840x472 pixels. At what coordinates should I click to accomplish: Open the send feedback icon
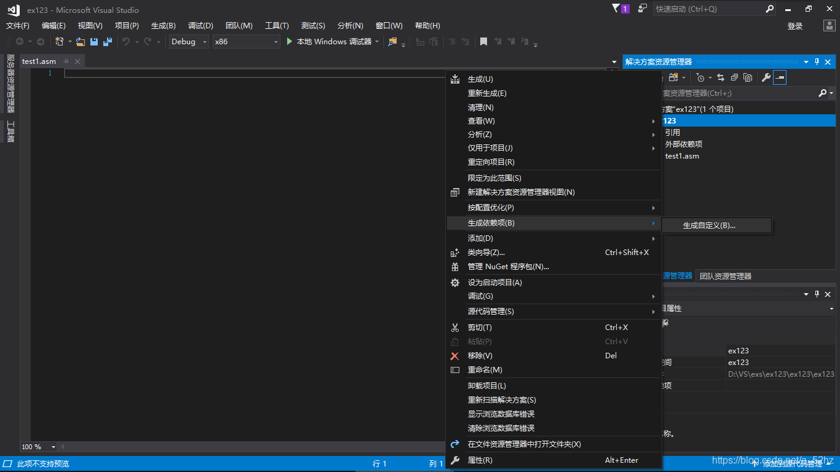[643, 9]
